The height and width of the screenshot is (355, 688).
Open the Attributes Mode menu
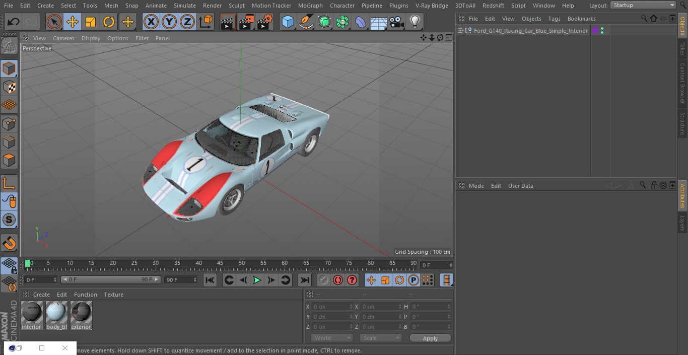(x=476, y=186)
